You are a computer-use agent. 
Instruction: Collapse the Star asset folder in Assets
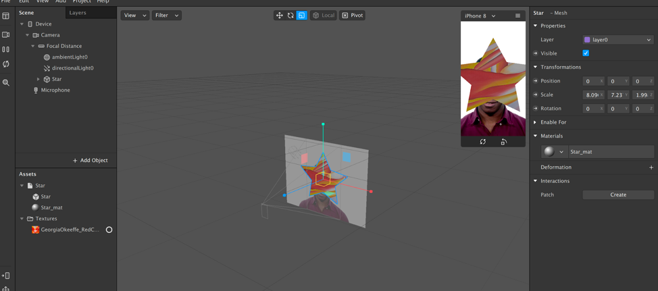(22, 185)
